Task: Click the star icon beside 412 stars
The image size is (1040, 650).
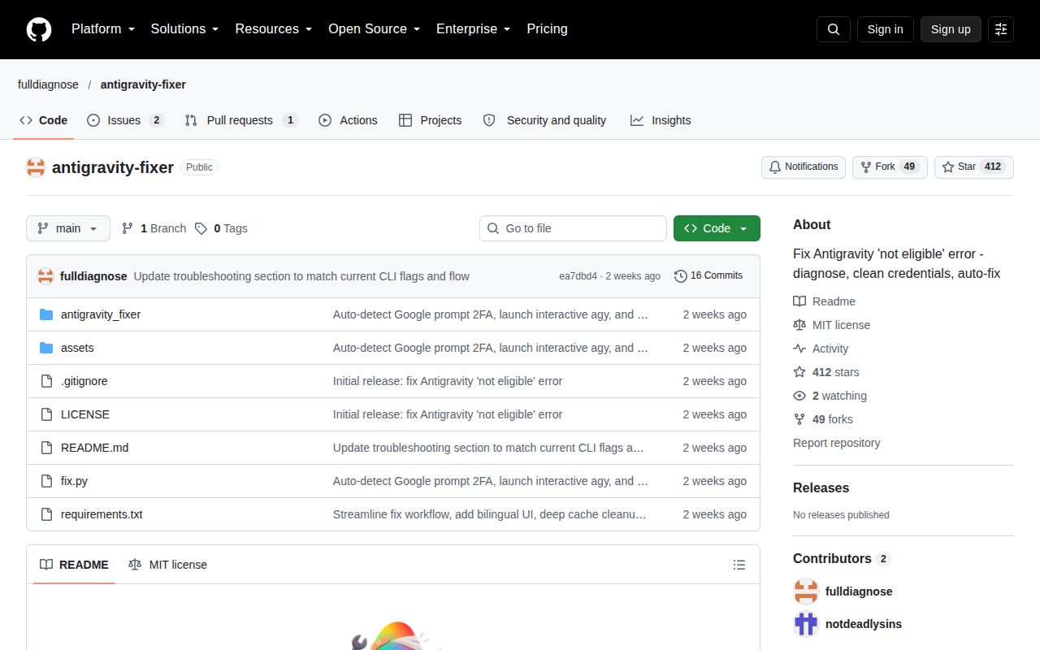Action: click(799, 372)
